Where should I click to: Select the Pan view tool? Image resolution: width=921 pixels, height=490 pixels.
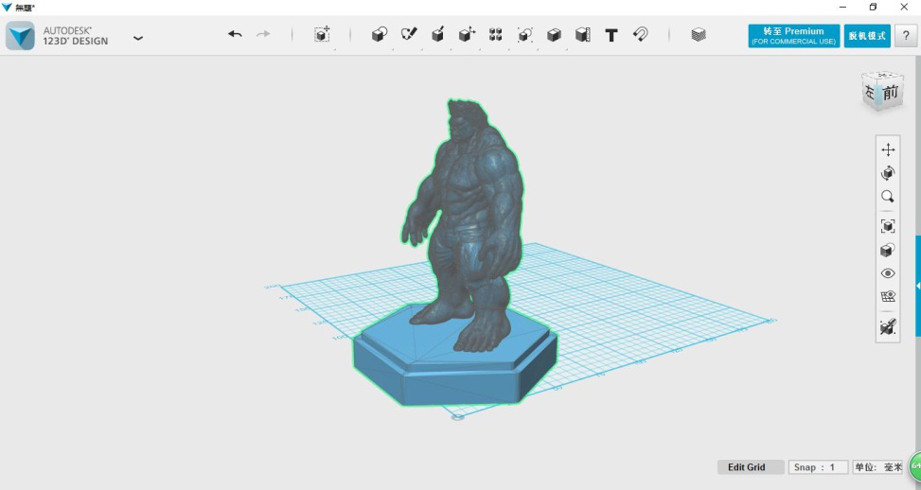point(888,149)
